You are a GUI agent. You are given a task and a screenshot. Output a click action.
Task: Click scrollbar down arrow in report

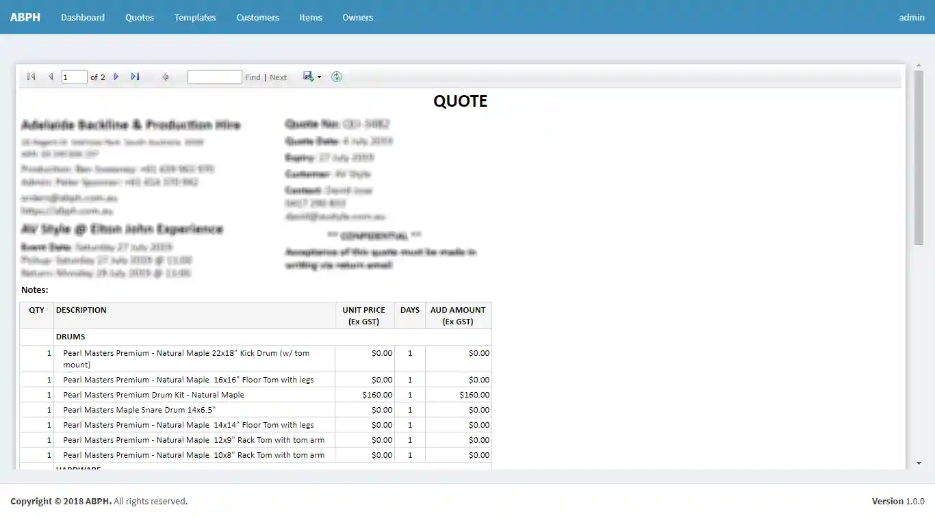pos(919,463)
